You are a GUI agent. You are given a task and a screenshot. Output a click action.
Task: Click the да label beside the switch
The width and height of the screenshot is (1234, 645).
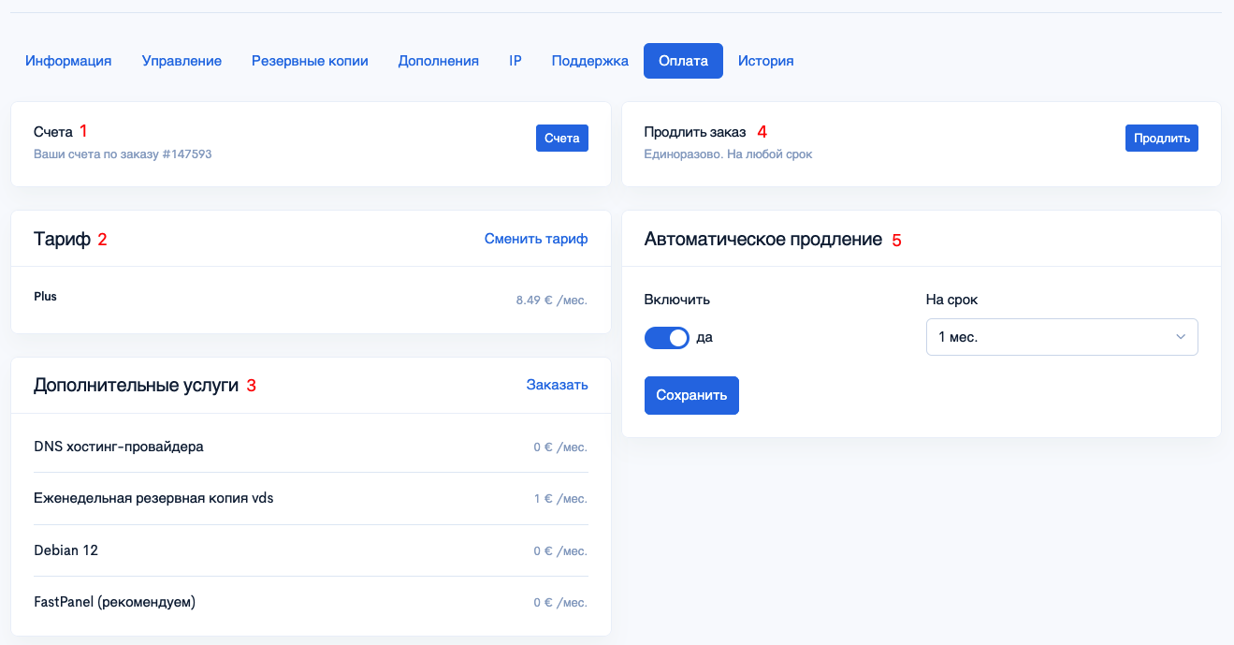(704, 337)
